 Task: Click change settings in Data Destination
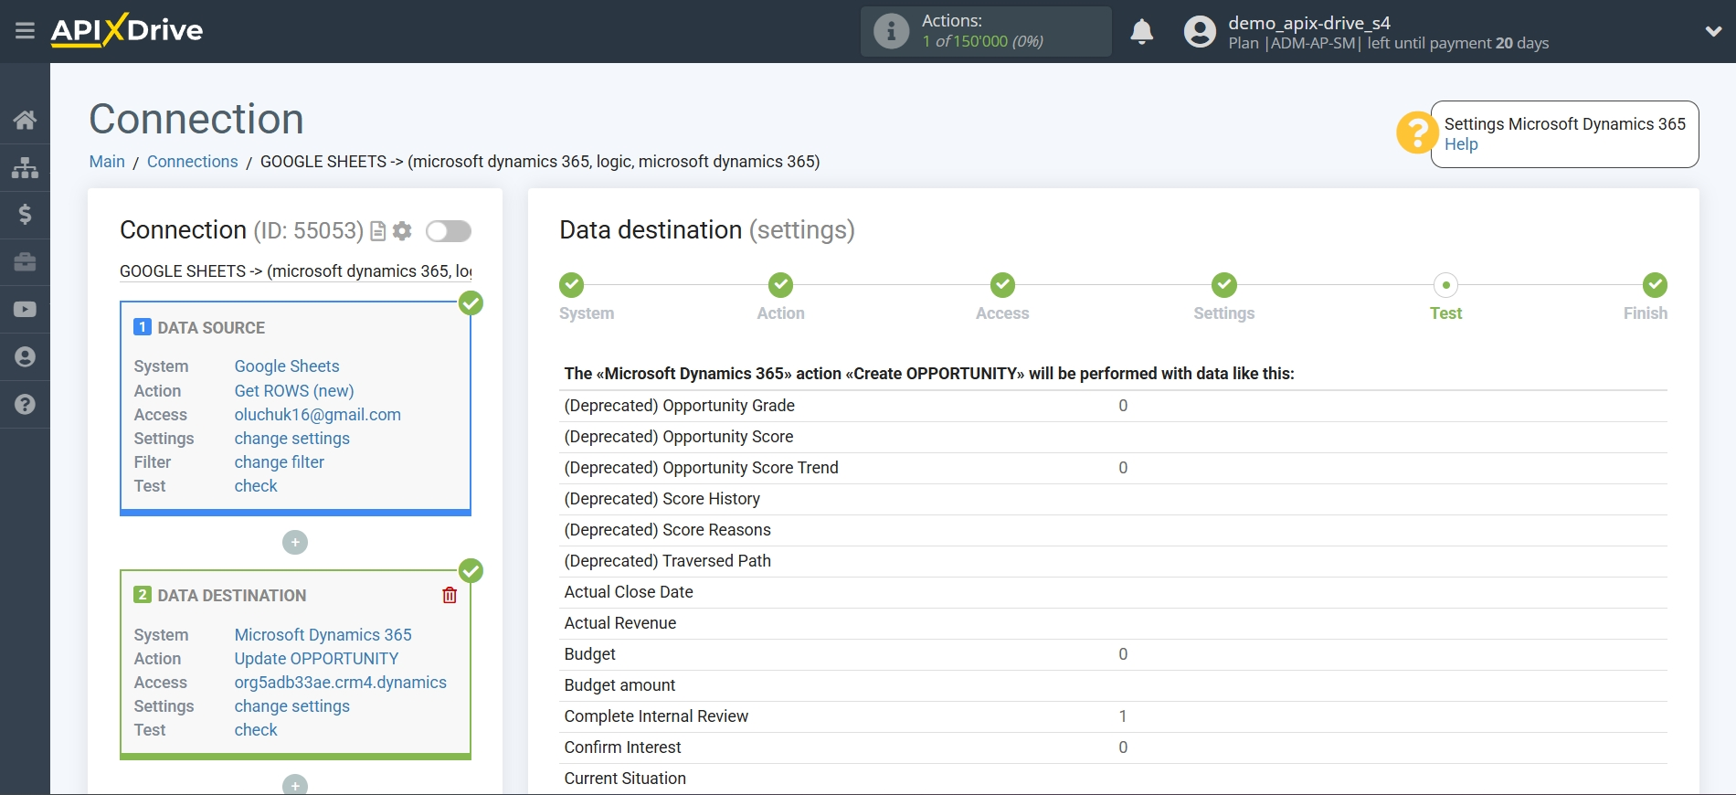[x=292, y=706]
